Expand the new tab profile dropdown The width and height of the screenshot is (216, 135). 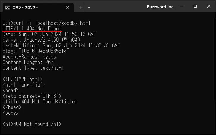tap(89, 7)
